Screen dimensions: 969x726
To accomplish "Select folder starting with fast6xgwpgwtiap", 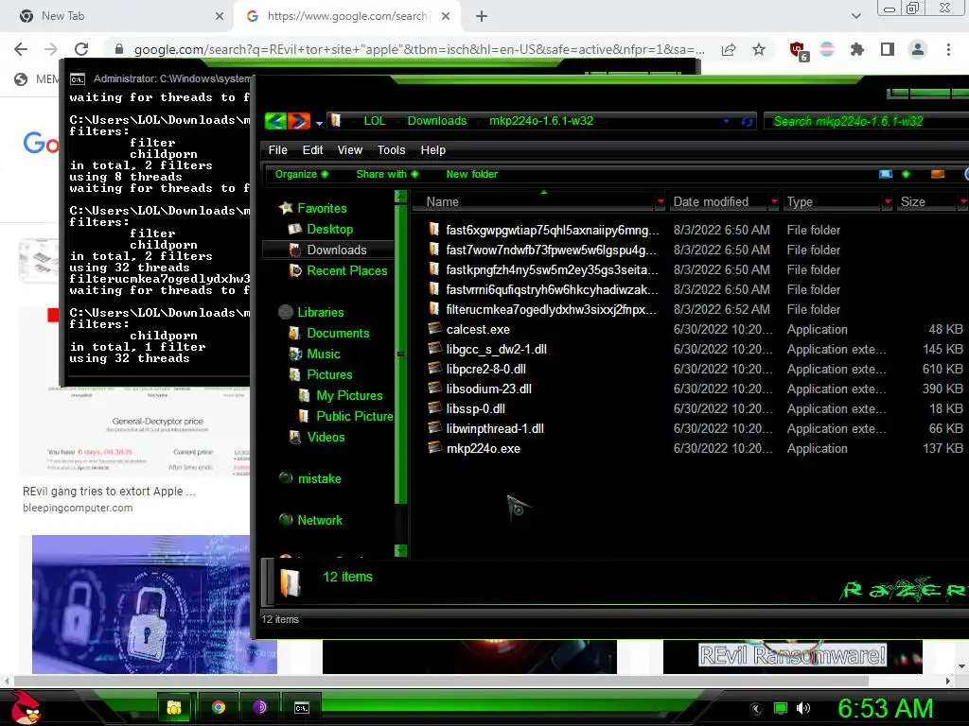I will 553,231.
